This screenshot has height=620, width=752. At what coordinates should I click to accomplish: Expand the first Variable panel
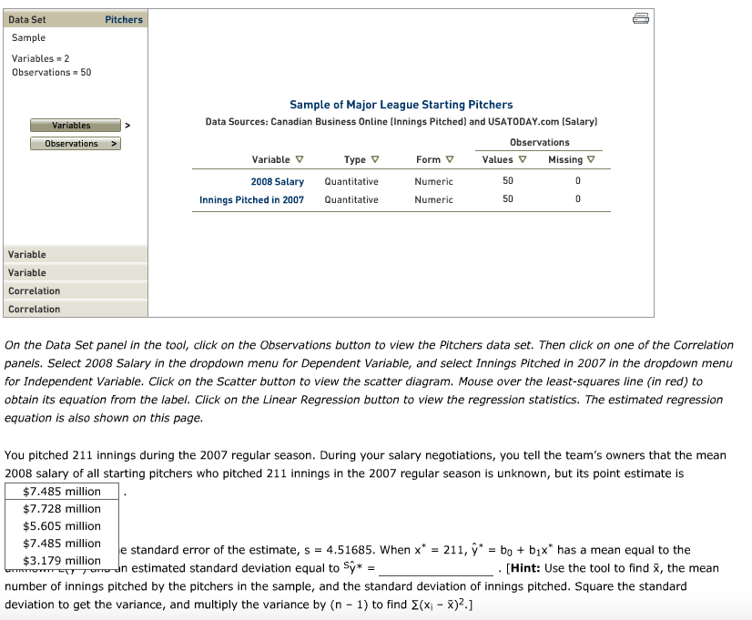point(75,254)
